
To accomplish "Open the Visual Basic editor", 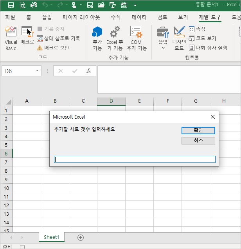I will [11, 38].
